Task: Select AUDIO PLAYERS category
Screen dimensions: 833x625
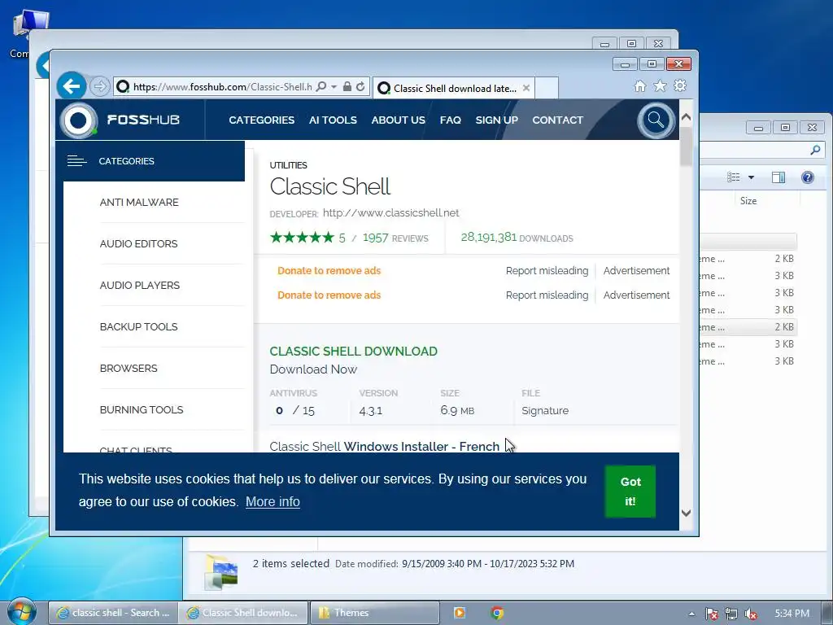Action: point(140,286)
